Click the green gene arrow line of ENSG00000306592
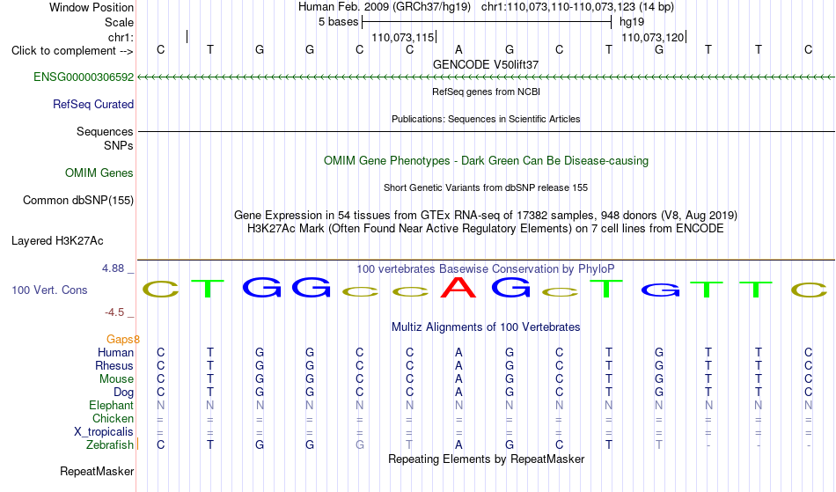The width and height of the screenshot is (836, 492). click(486, 77)
